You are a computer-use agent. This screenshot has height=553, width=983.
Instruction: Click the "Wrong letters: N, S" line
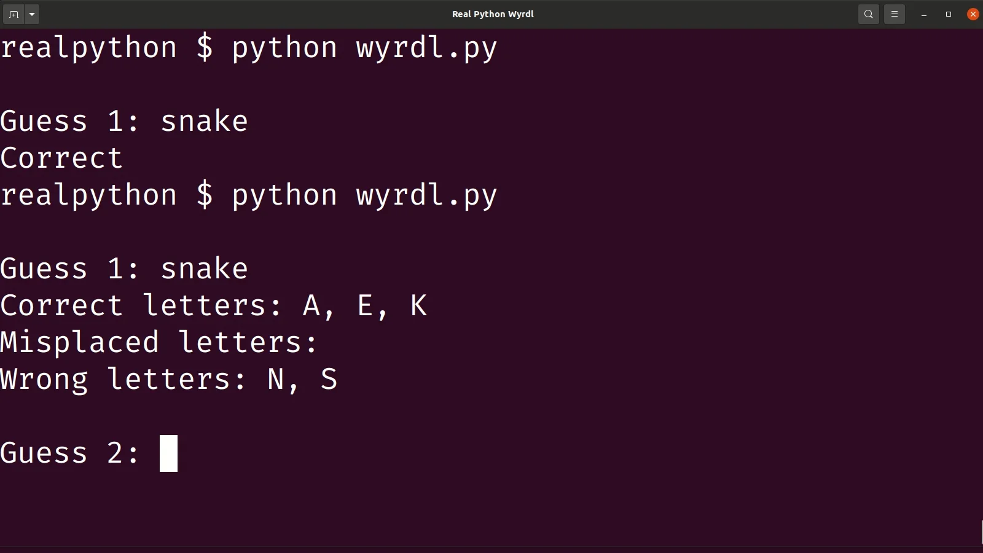168,380
